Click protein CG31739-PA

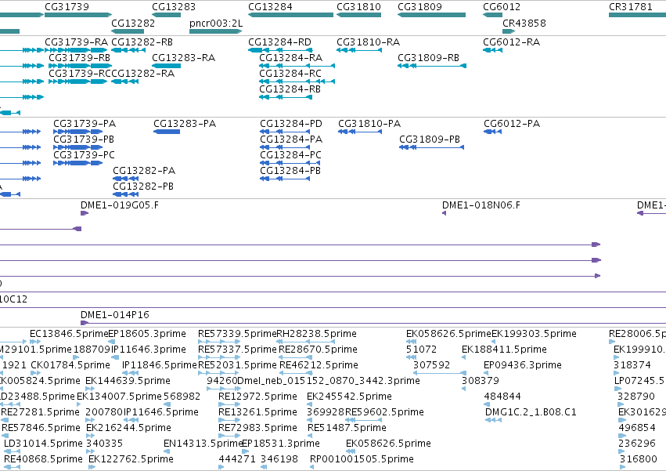pyautogui.click(x=85, y=124)
